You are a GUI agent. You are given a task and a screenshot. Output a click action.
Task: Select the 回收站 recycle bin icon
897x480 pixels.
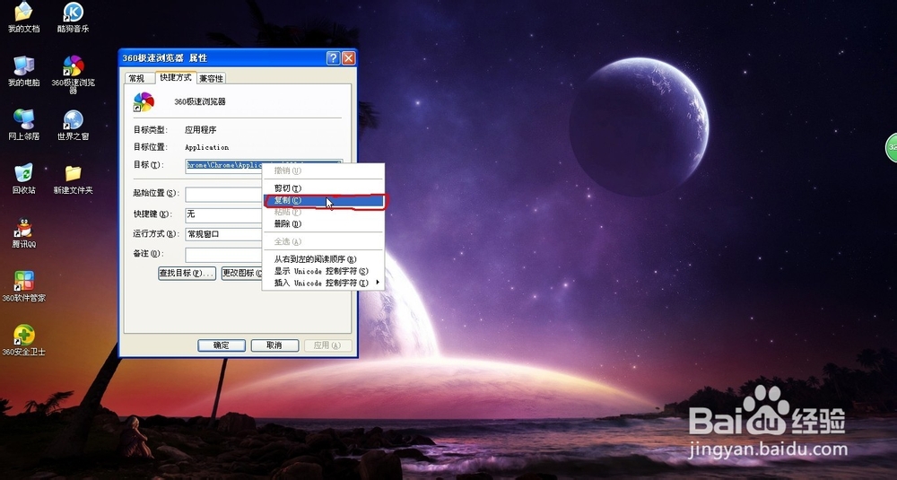coord(23,179)
